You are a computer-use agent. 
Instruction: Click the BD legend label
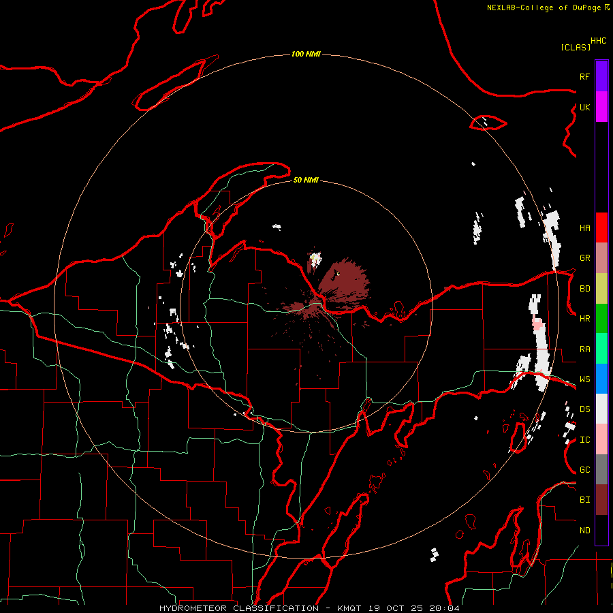(584, 289)
